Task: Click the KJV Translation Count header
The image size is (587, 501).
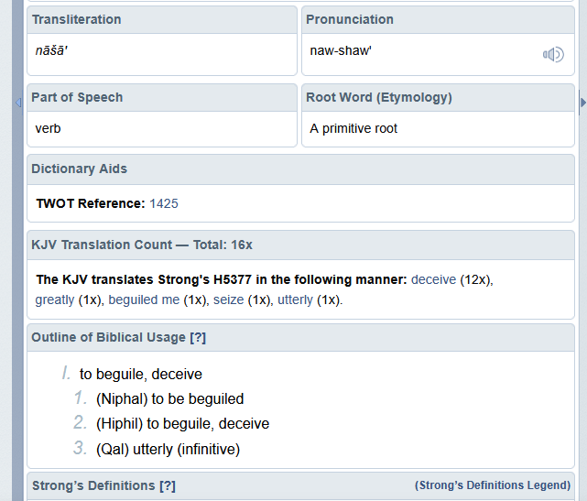Action: tap(142, 245)
